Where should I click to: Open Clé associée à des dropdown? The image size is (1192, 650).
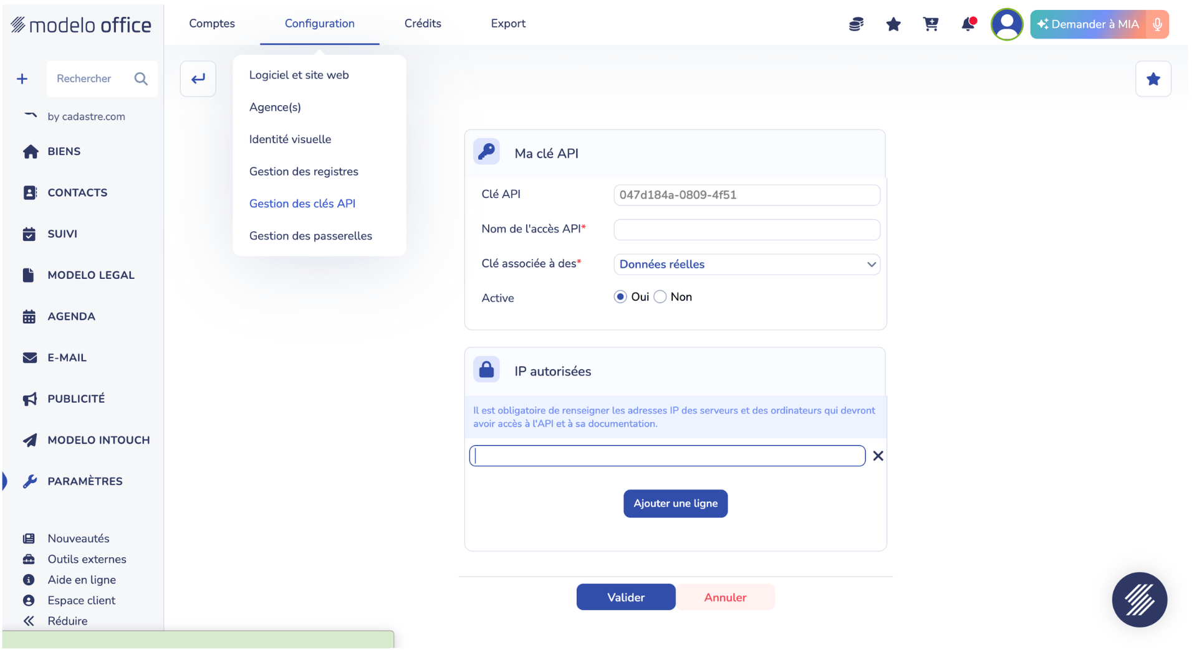tap(747, 264)
